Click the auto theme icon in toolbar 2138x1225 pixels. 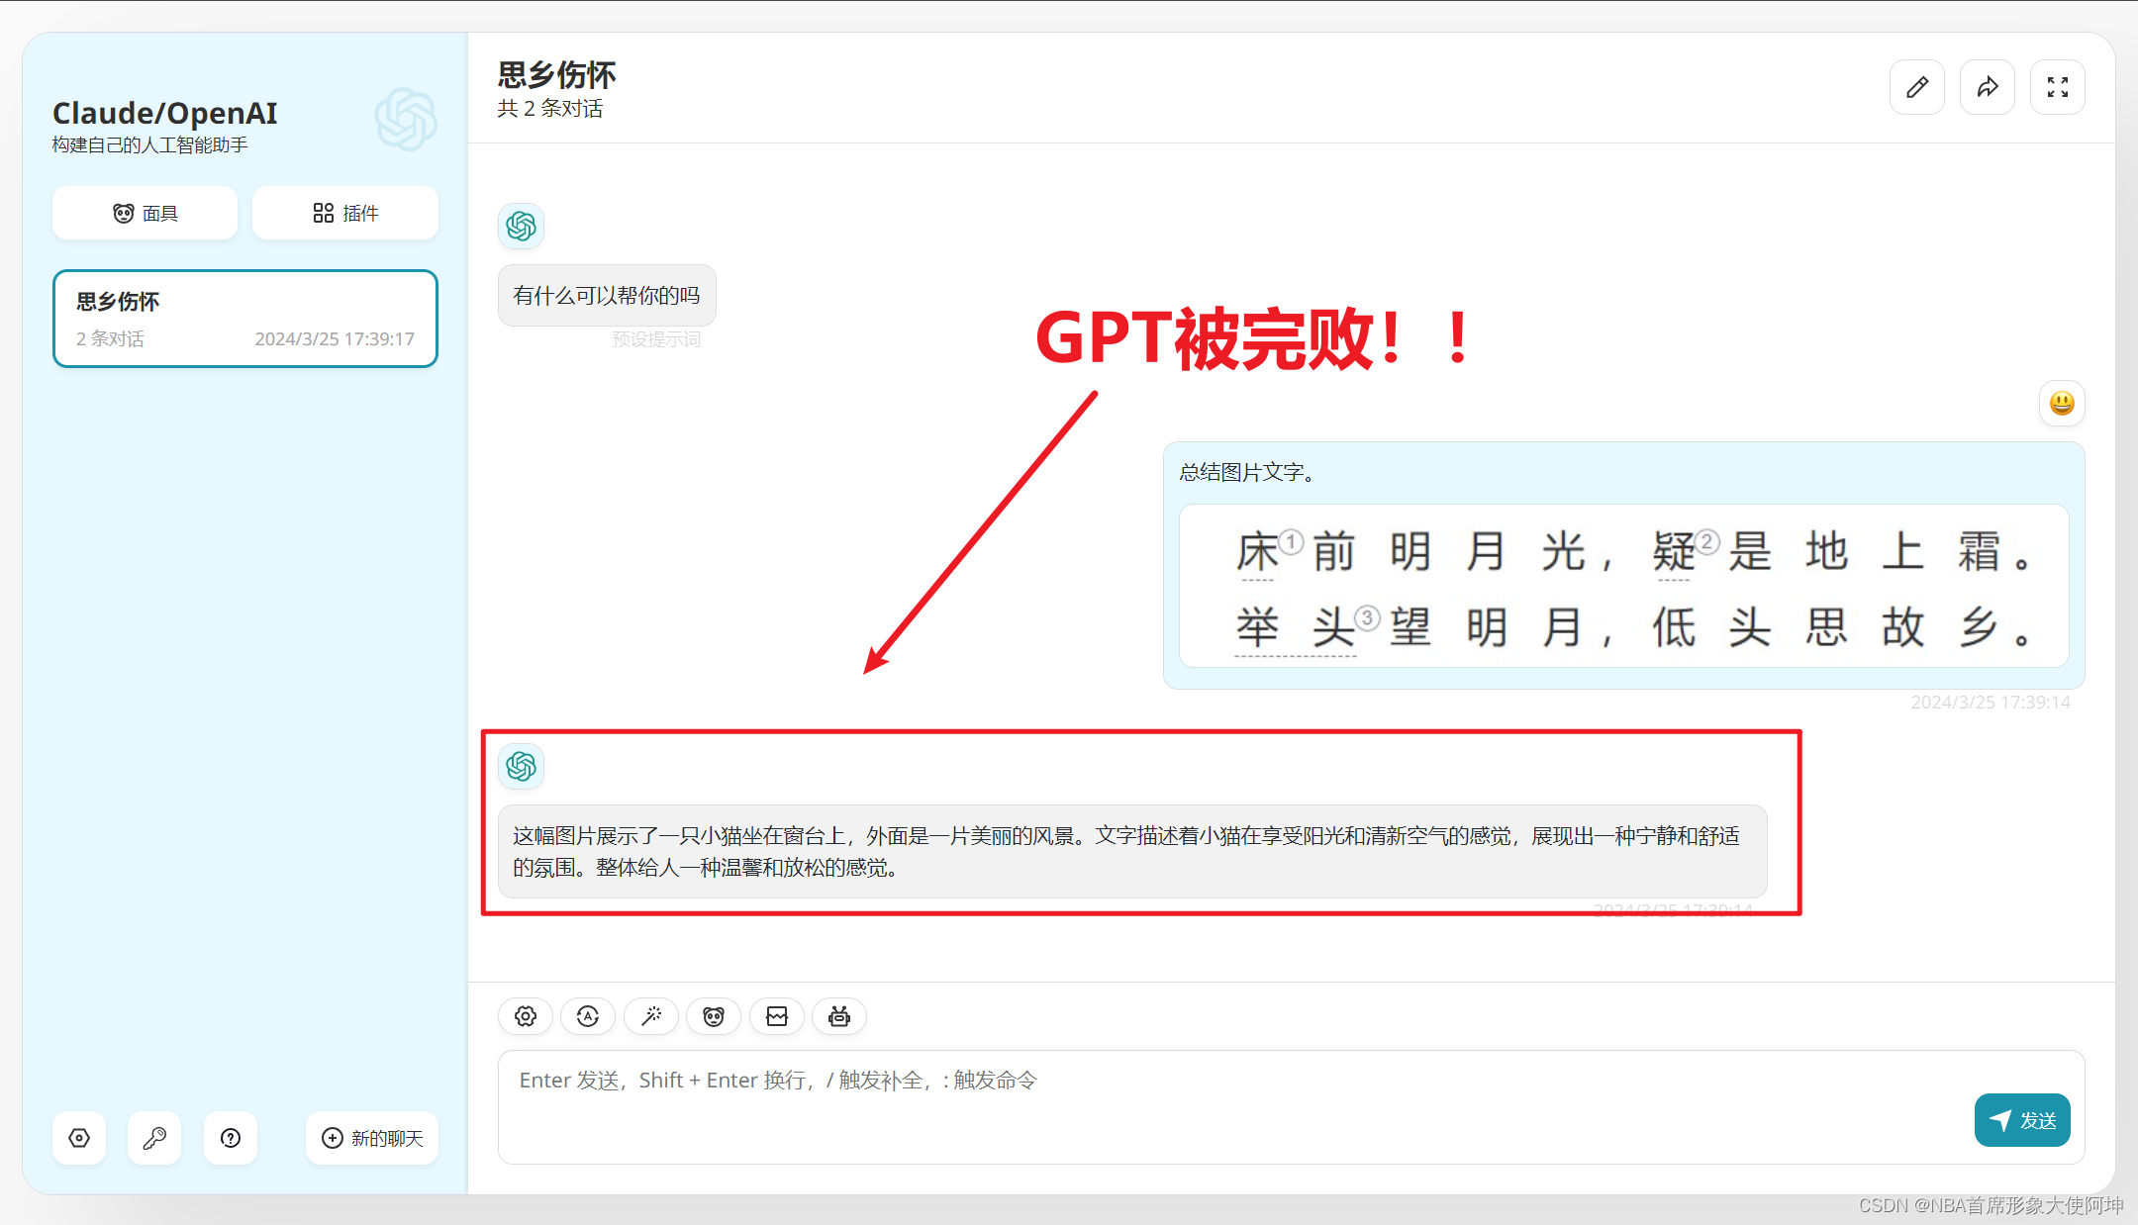coord(588,1016)
